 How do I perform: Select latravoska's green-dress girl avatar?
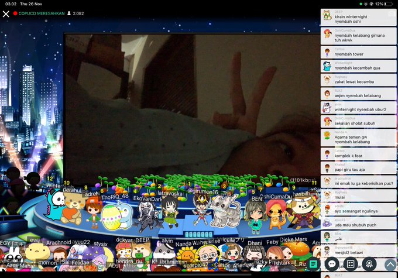[171, 212]
